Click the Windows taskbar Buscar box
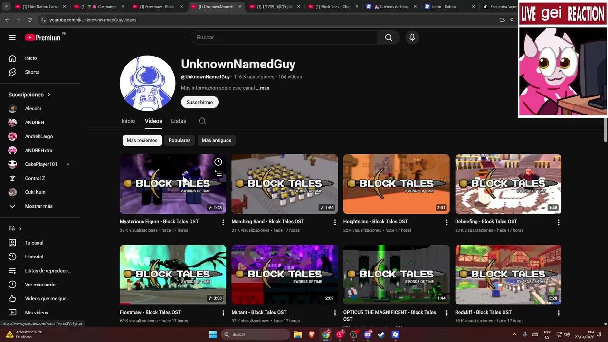Screen dimensions: 608x342 pyautogui.click(x=256, y=334)
